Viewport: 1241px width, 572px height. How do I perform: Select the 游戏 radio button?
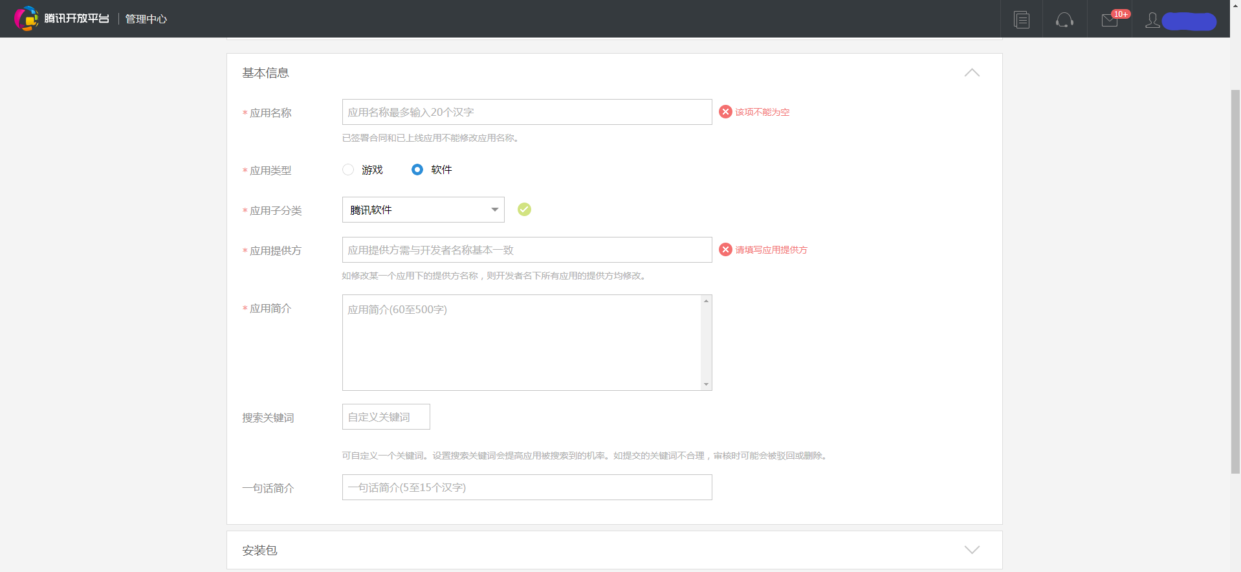(x=348, y=170)
